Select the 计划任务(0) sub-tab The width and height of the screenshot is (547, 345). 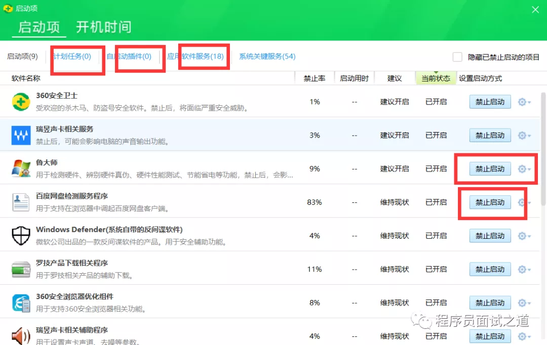click(x=72, y=57)
